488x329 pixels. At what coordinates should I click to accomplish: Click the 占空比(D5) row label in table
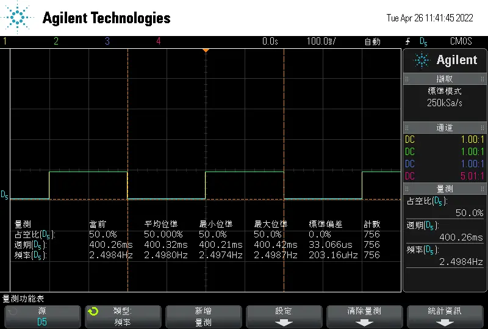(x=35, y=234)
